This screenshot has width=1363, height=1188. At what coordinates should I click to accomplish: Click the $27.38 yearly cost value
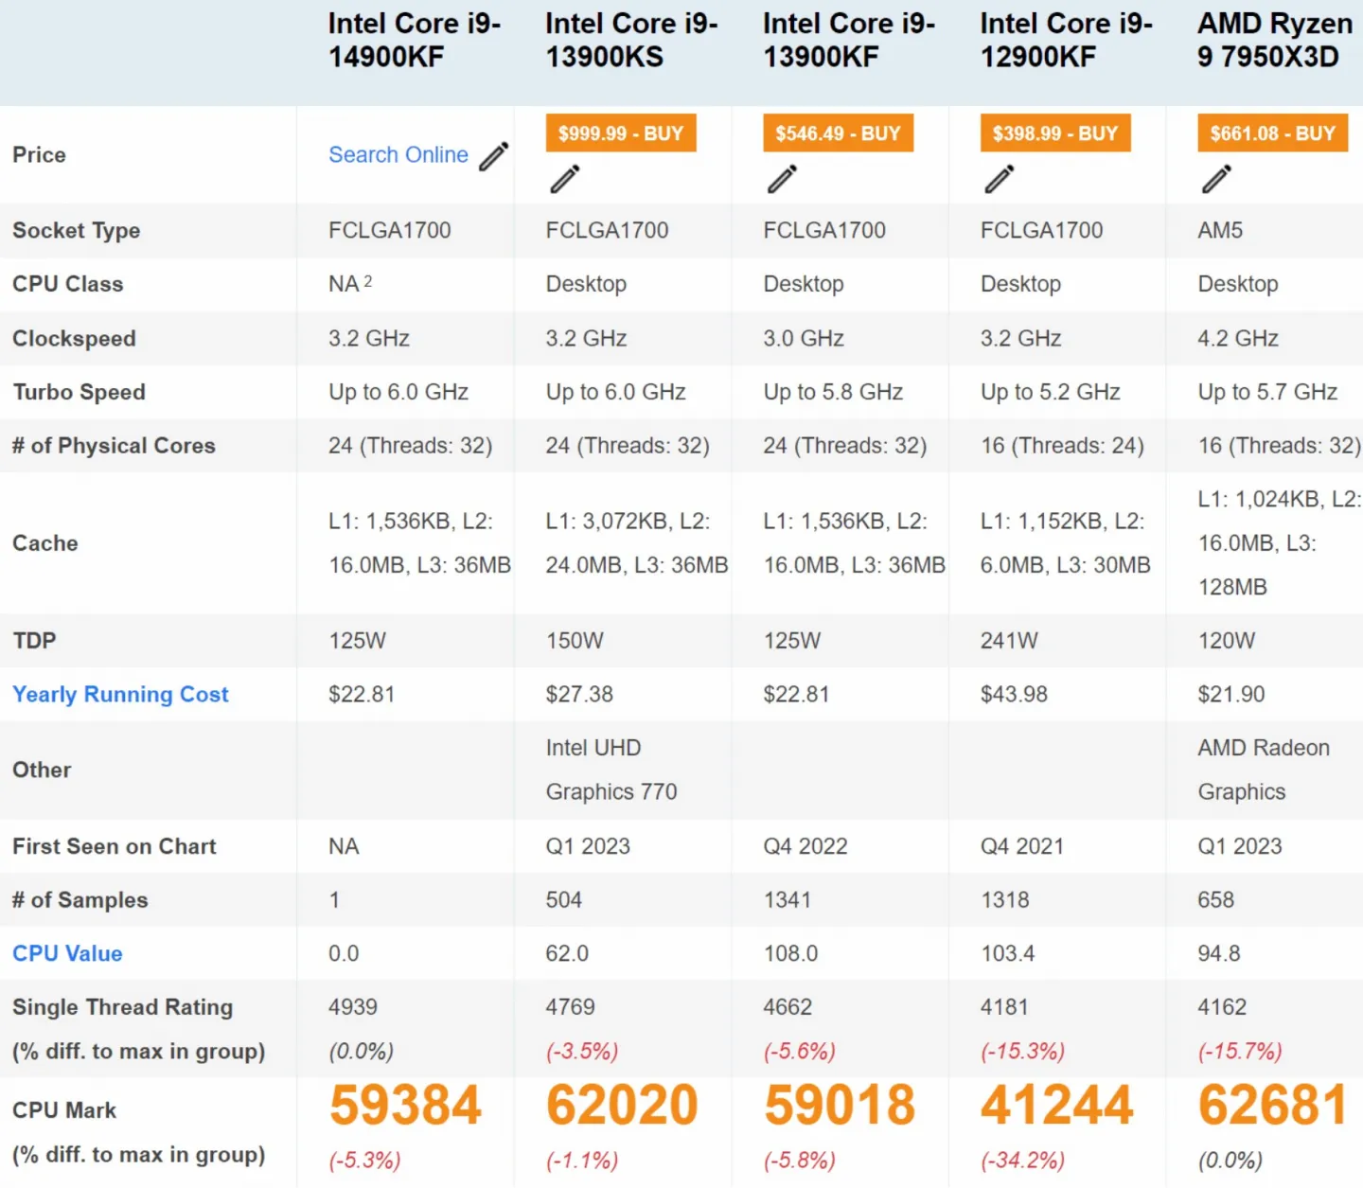pyautogui.click(x=579, y=695)
